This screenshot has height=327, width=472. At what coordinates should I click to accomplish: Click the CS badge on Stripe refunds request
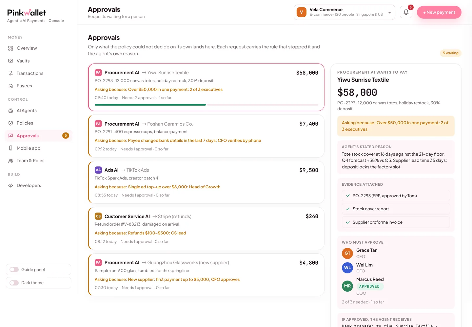click(98, 216)
